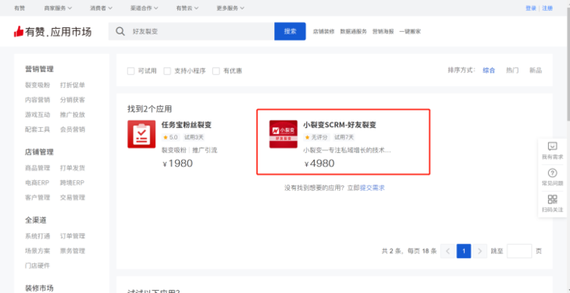Click 有赞 in the top navigation
Viewport: 570px width, 293px height.
20,8
